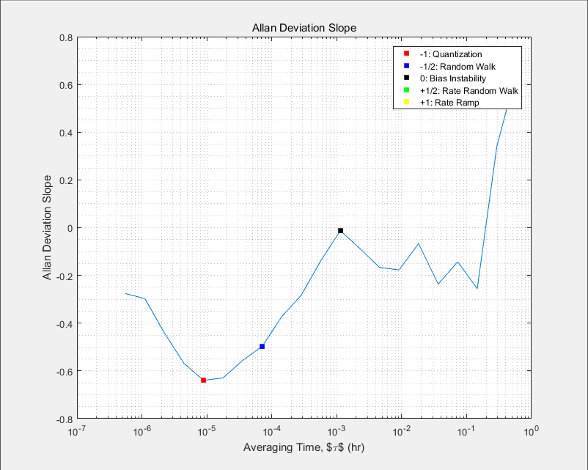
Task: Click the yellow Rate Ramp legend marker
Action: pyautogui.click(x=406, y=103)
